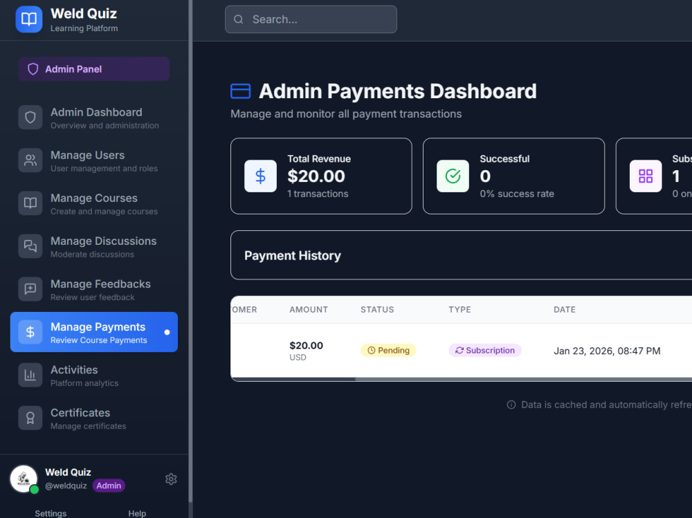The height and width of the screenshot is (518, 692).
Task: Open Manage Feedbacks page
Action: coord(94,289)
